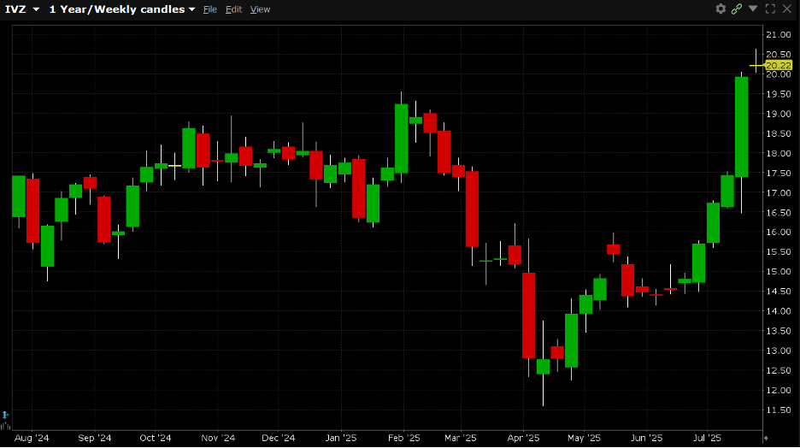Click the Sep '24 date label
Viewport: 800px width, 448px height.
pos(94,439)
